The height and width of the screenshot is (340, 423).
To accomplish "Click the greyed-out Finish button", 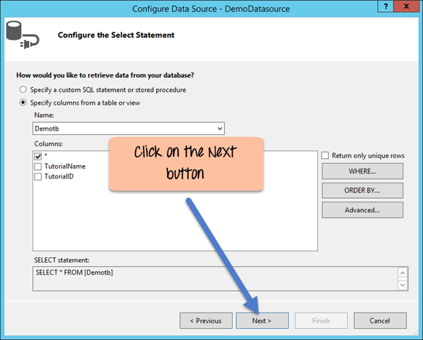I will pyautogui.click(x=320, y=321).
